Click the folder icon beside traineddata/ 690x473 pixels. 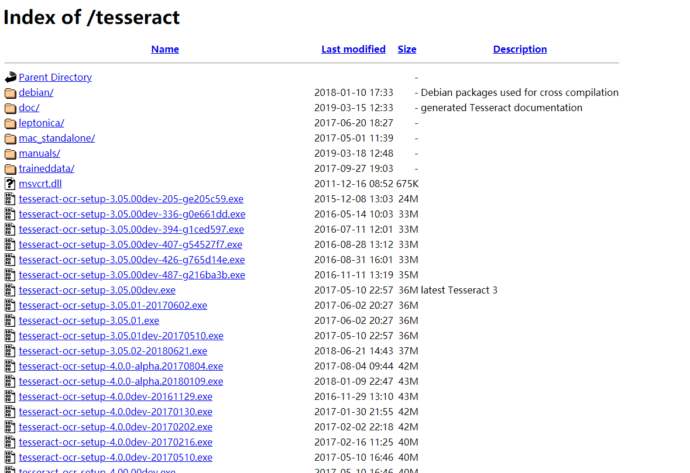pyautogui.click(x=11, y=169)
